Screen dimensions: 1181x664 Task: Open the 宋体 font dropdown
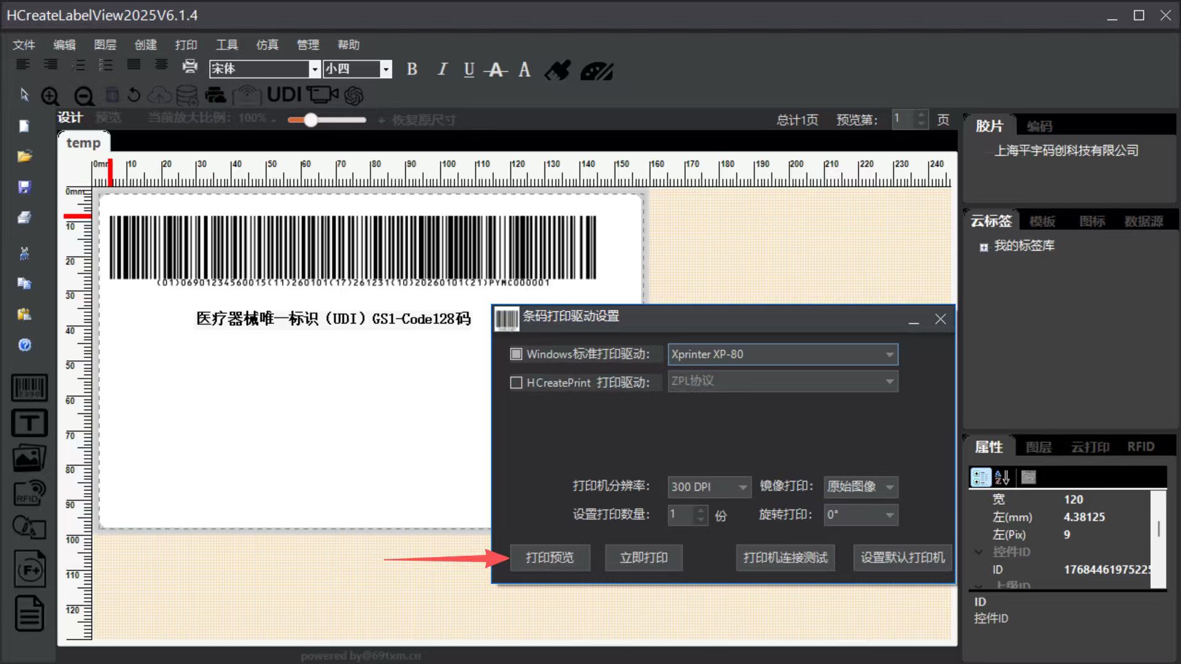click(x=314, y=69)
